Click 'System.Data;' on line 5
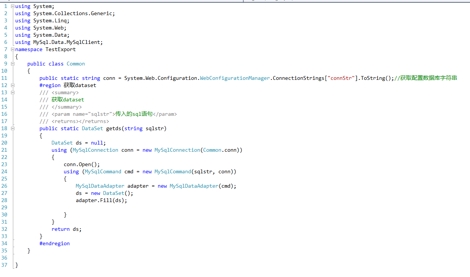Image resolution: width=470 pixels, height=277 pixels. pos(52,35)
